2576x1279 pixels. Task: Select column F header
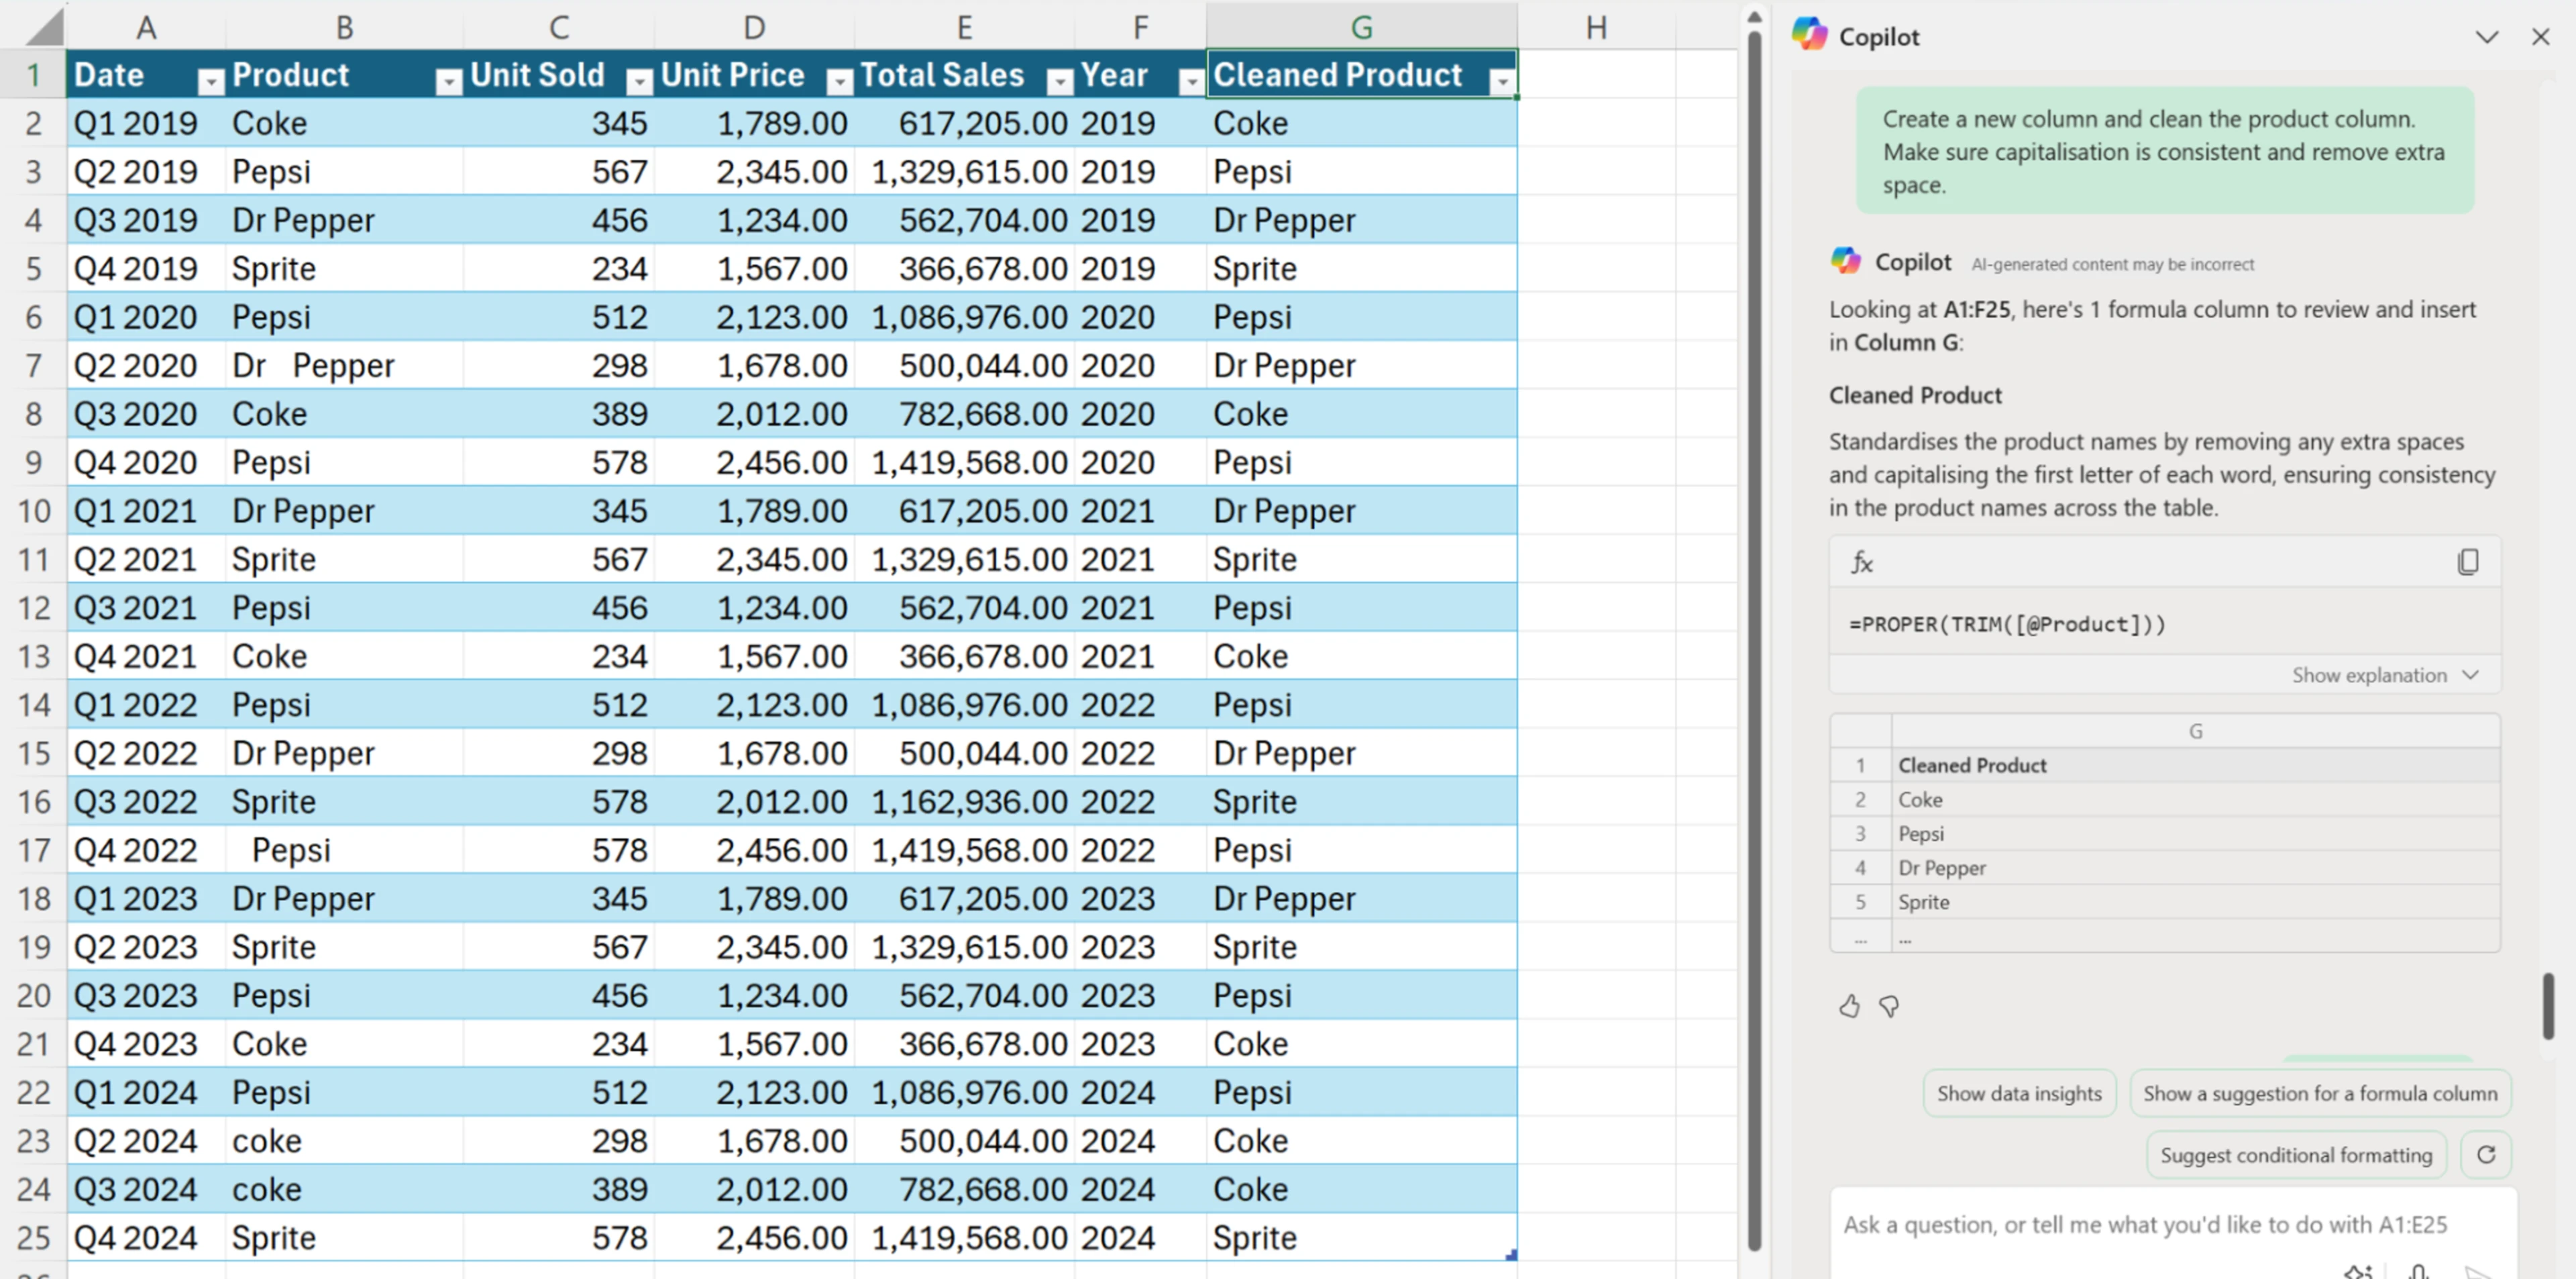click(x=1140, y=27)
